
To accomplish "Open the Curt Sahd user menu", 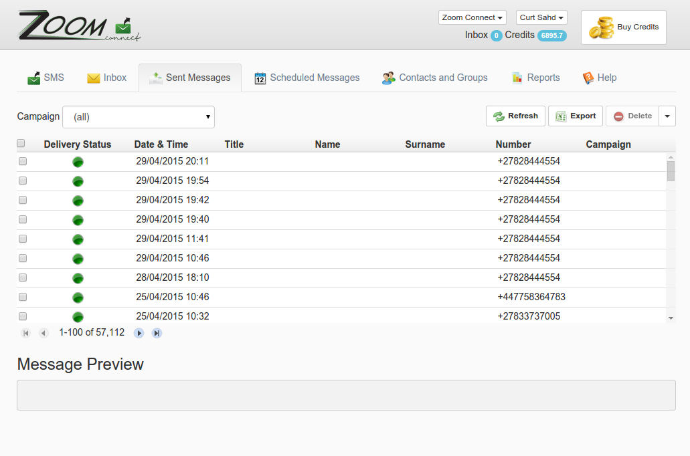I will (541, 17).
